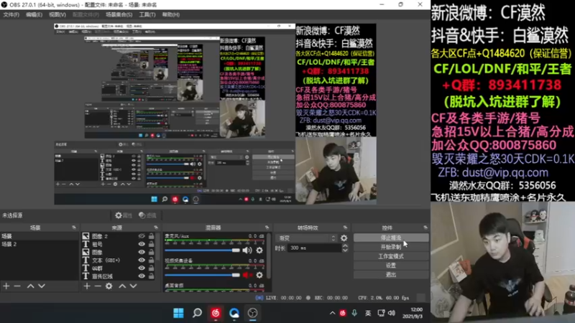Open the 帮助(H) menu

pos(171,14)
